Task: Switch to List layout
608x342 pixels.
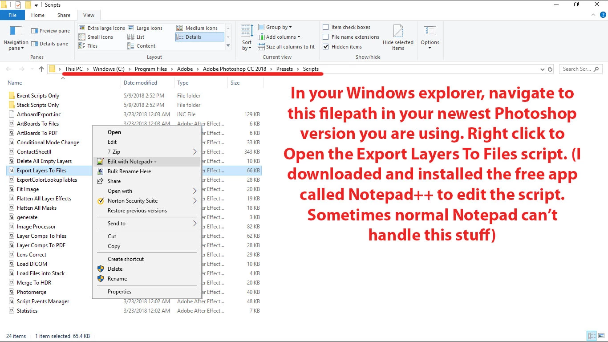Action: click(x=136, y=37)
